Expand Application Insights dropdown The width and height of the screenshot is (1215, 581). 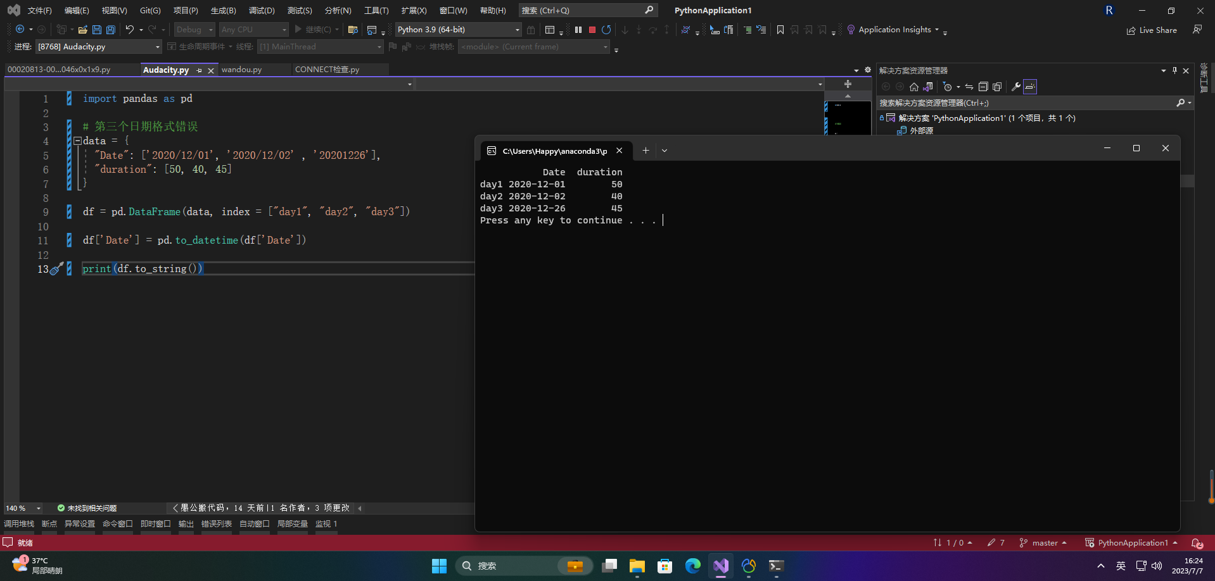tap(937, 30)
